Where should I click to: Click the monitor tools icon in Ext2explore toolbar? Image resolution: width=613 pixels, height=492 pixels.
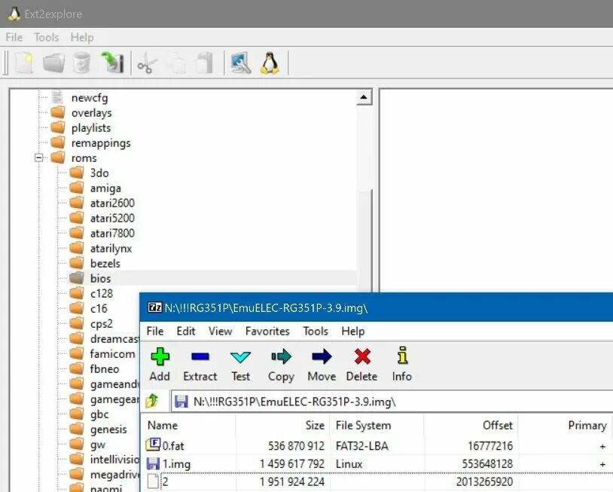pyautogui.click(x=241, y=63)
